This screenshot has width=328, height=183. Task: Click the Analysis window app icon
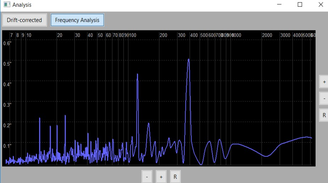(7, 4)
